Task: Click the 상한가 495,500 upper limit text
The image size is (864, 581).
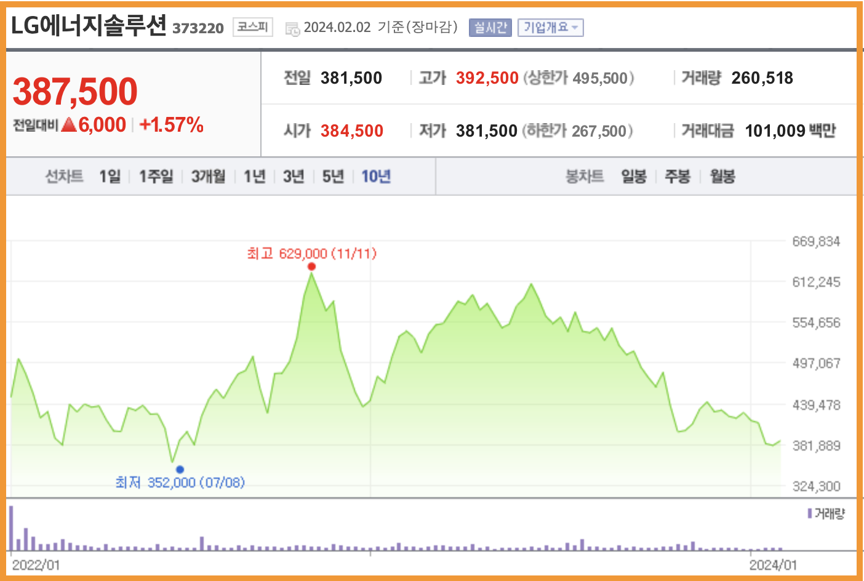Action: (x=578, y=78)
